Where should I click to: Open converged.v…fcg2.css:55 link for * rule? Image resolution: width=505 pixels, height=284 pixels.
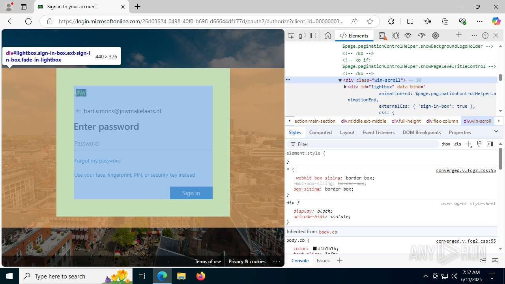pos(466,170)
